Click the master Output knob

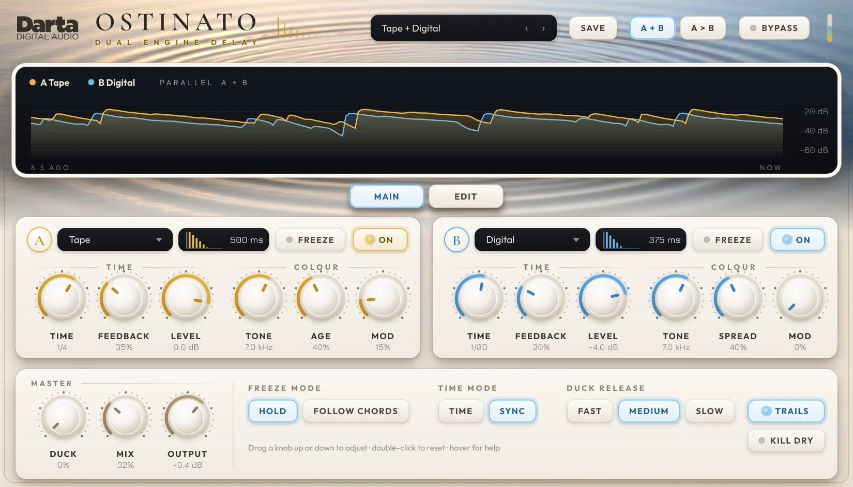point(188,417)
